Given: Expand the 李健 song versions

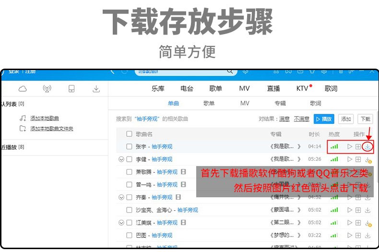Looking at the screenshot, I should [121, 159].
